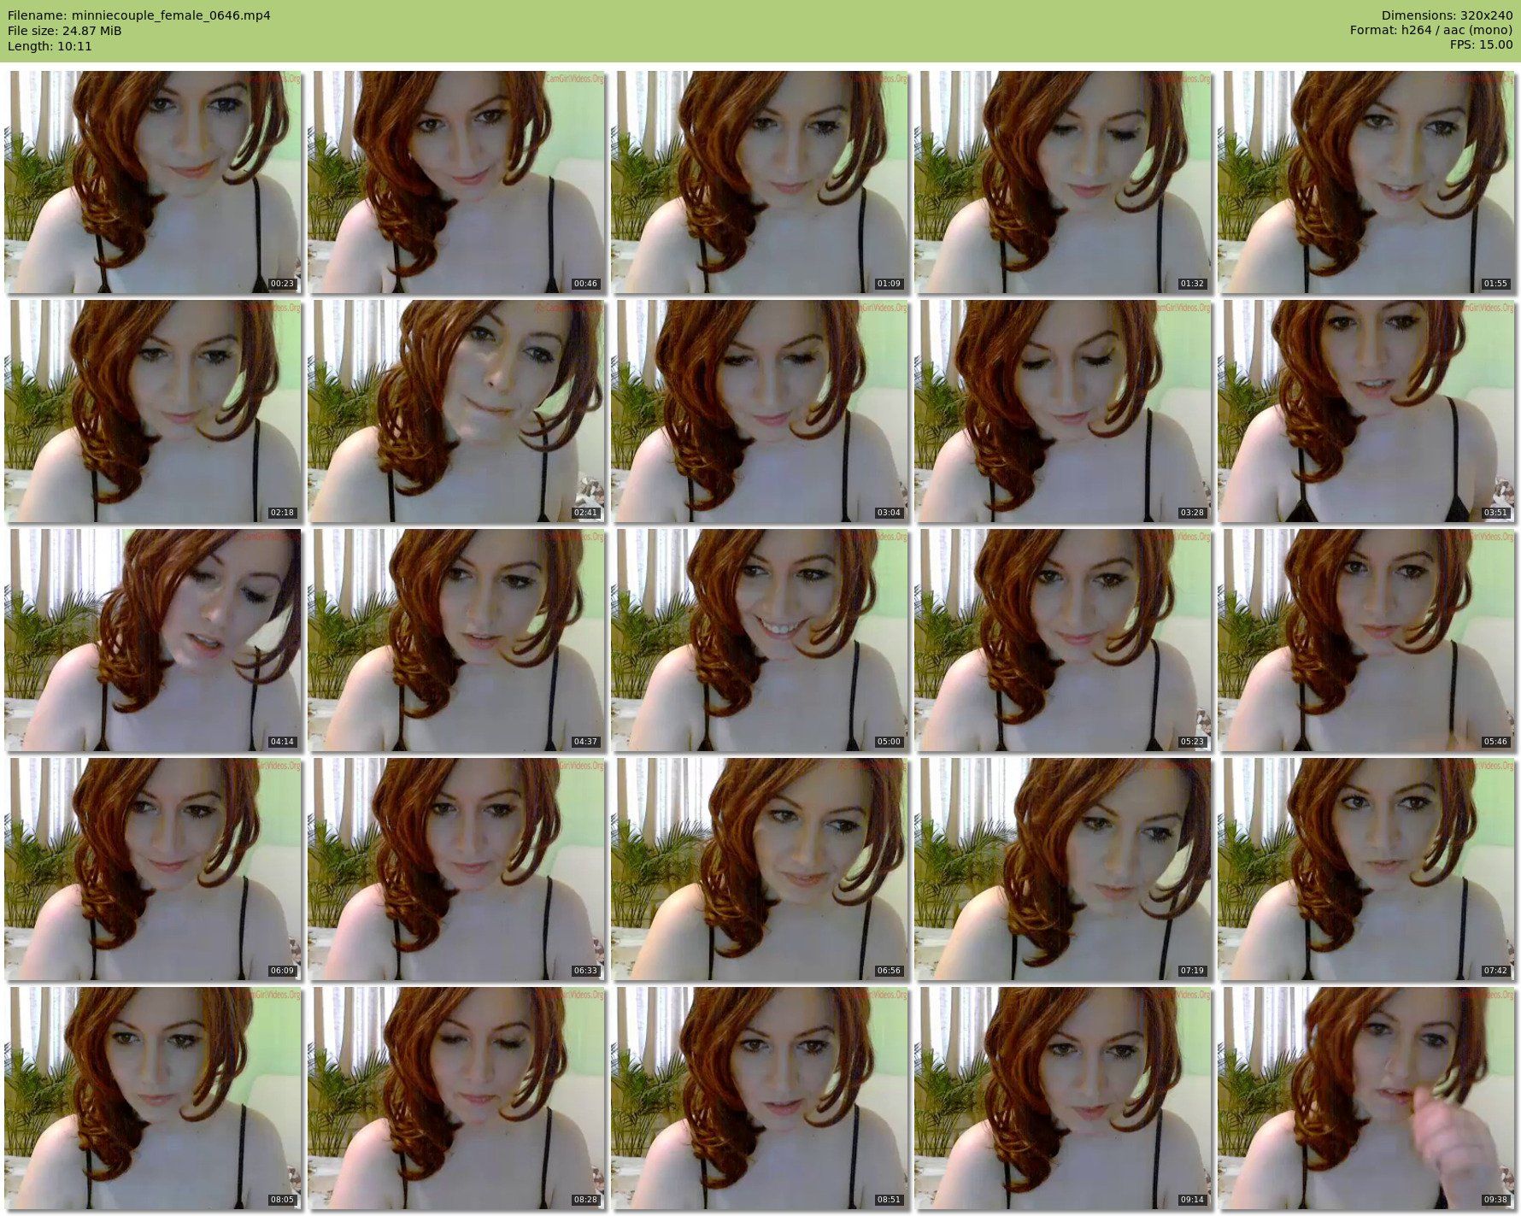The image size is (1521, 1216).
Task: View the frame marked 09:14
Action: (x=1063, y=1098)
